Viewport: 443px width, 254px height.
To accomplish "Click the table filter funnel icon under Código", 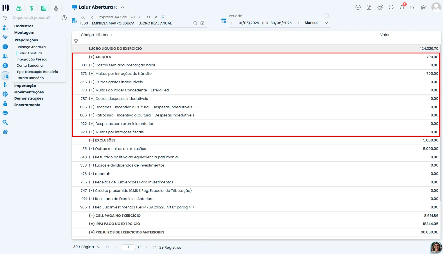I will [76, 41].
